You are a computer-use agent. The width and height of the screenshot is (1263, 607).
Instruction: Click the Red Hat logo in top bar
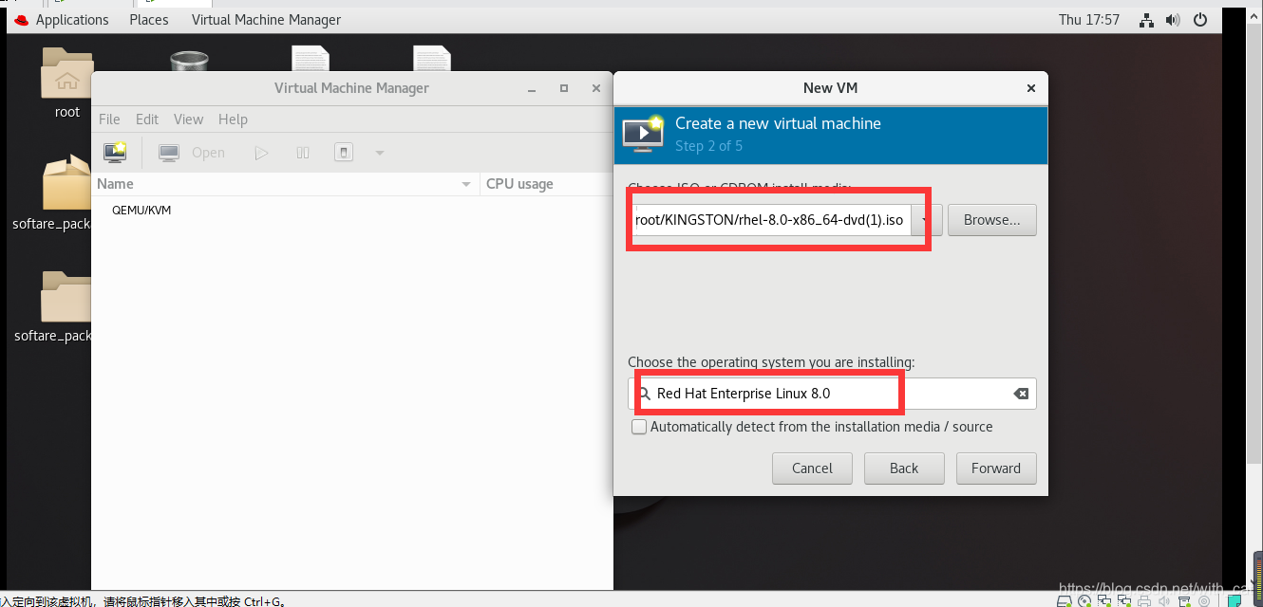click(22, 19)
